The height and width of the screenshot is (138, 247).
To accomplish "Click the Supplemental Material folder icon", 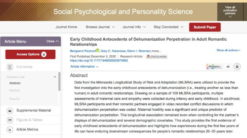I will tap(10, 110).
